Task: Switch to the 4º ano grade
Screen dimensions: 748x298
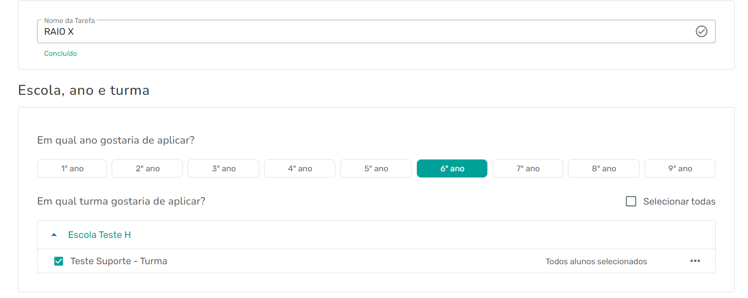Action: 300,168
